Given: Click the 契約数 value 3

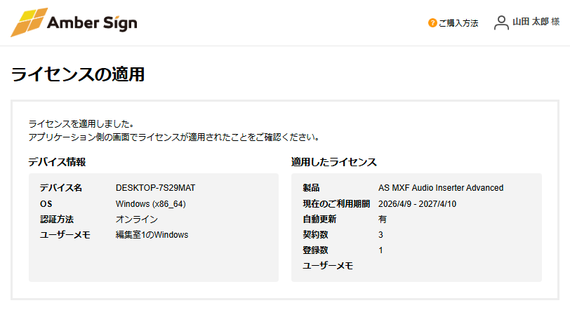Looking at the screenshot, I should (x=380, y=235).
